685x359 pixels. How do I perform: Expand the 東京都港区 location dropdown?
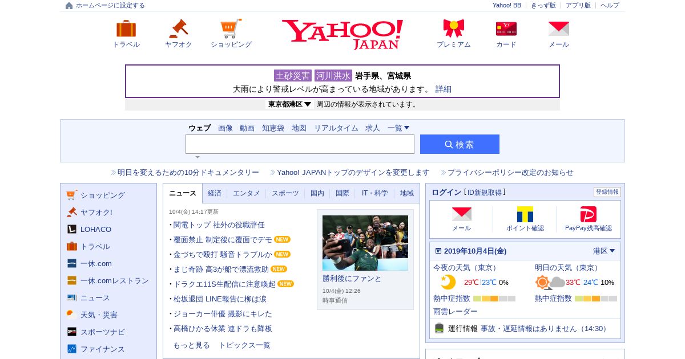(x=290, y=104)
